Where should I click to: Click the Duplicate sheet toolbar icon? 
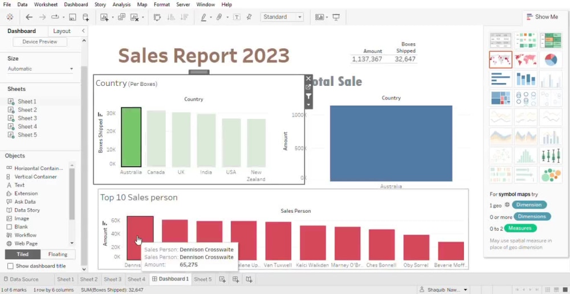[x=121, y=17]
